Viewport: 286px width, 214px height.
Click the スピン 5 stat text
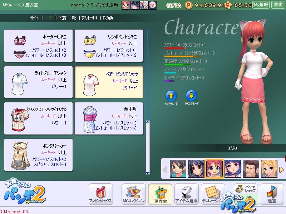[184, 69]
